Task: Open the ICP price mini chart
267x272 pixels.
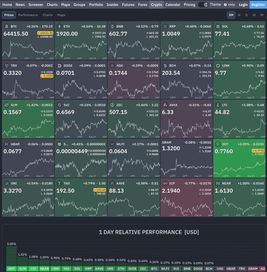Action: coord(187,207)
